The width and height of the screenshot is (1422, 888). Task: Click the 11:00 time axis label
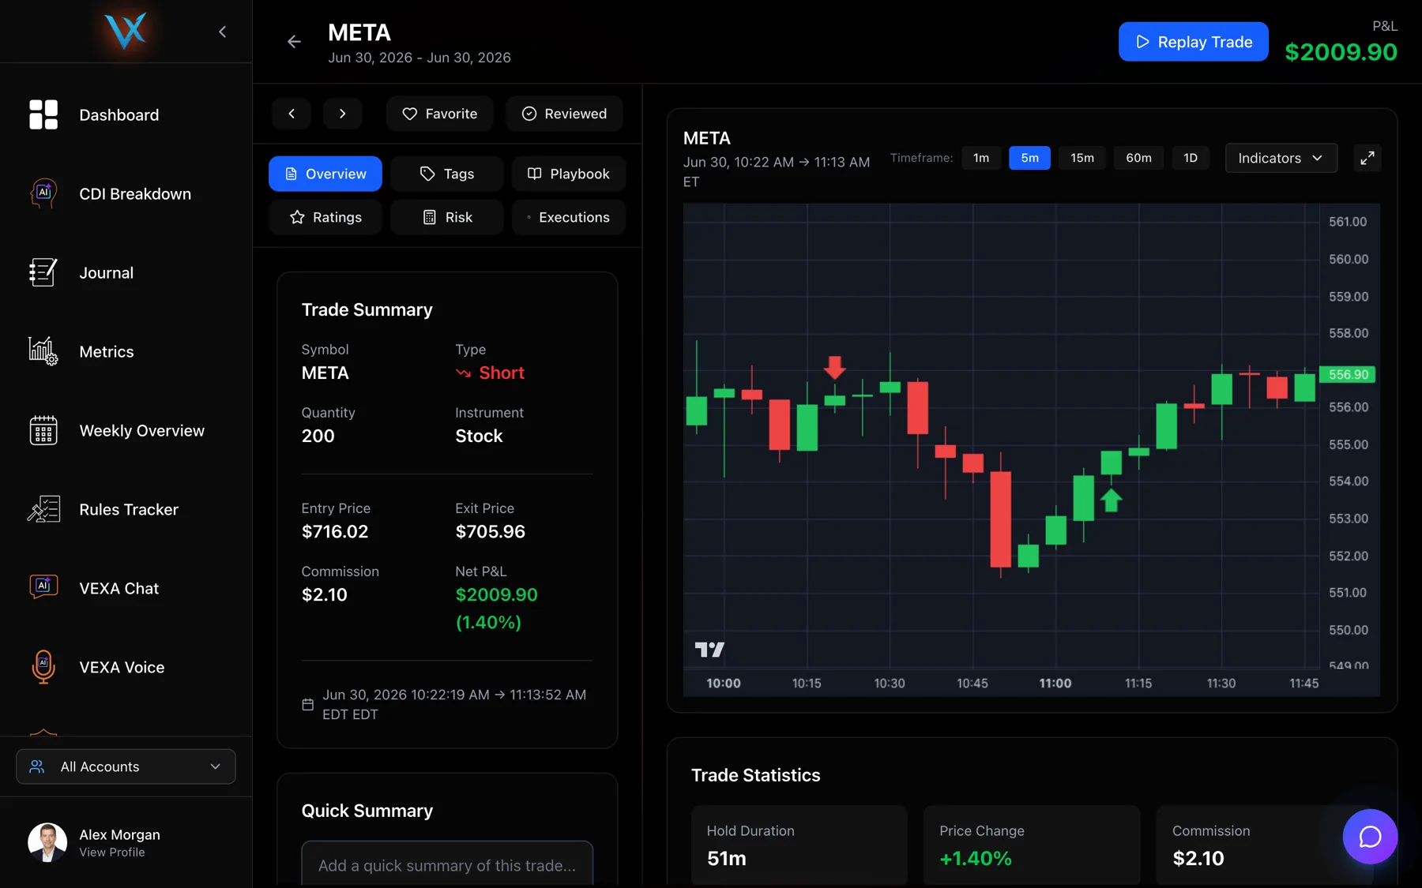pos(1055,684)
